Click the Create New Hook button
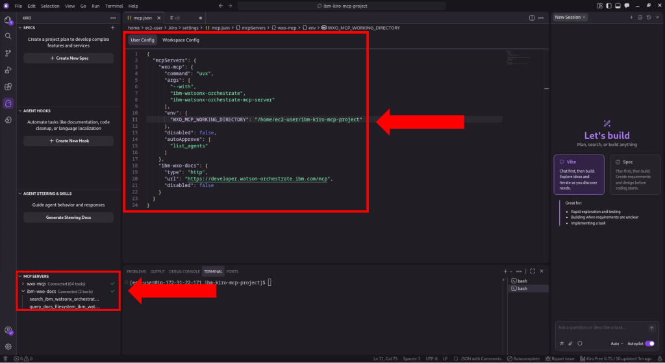Viewport: 665px width, 363px height. pos(69,141)
